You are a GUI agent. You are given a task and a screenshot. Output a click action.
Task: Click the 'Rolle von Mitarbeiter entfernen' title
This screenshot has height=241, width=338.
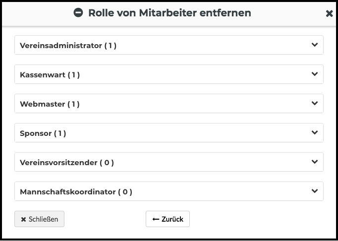point(169,13)
